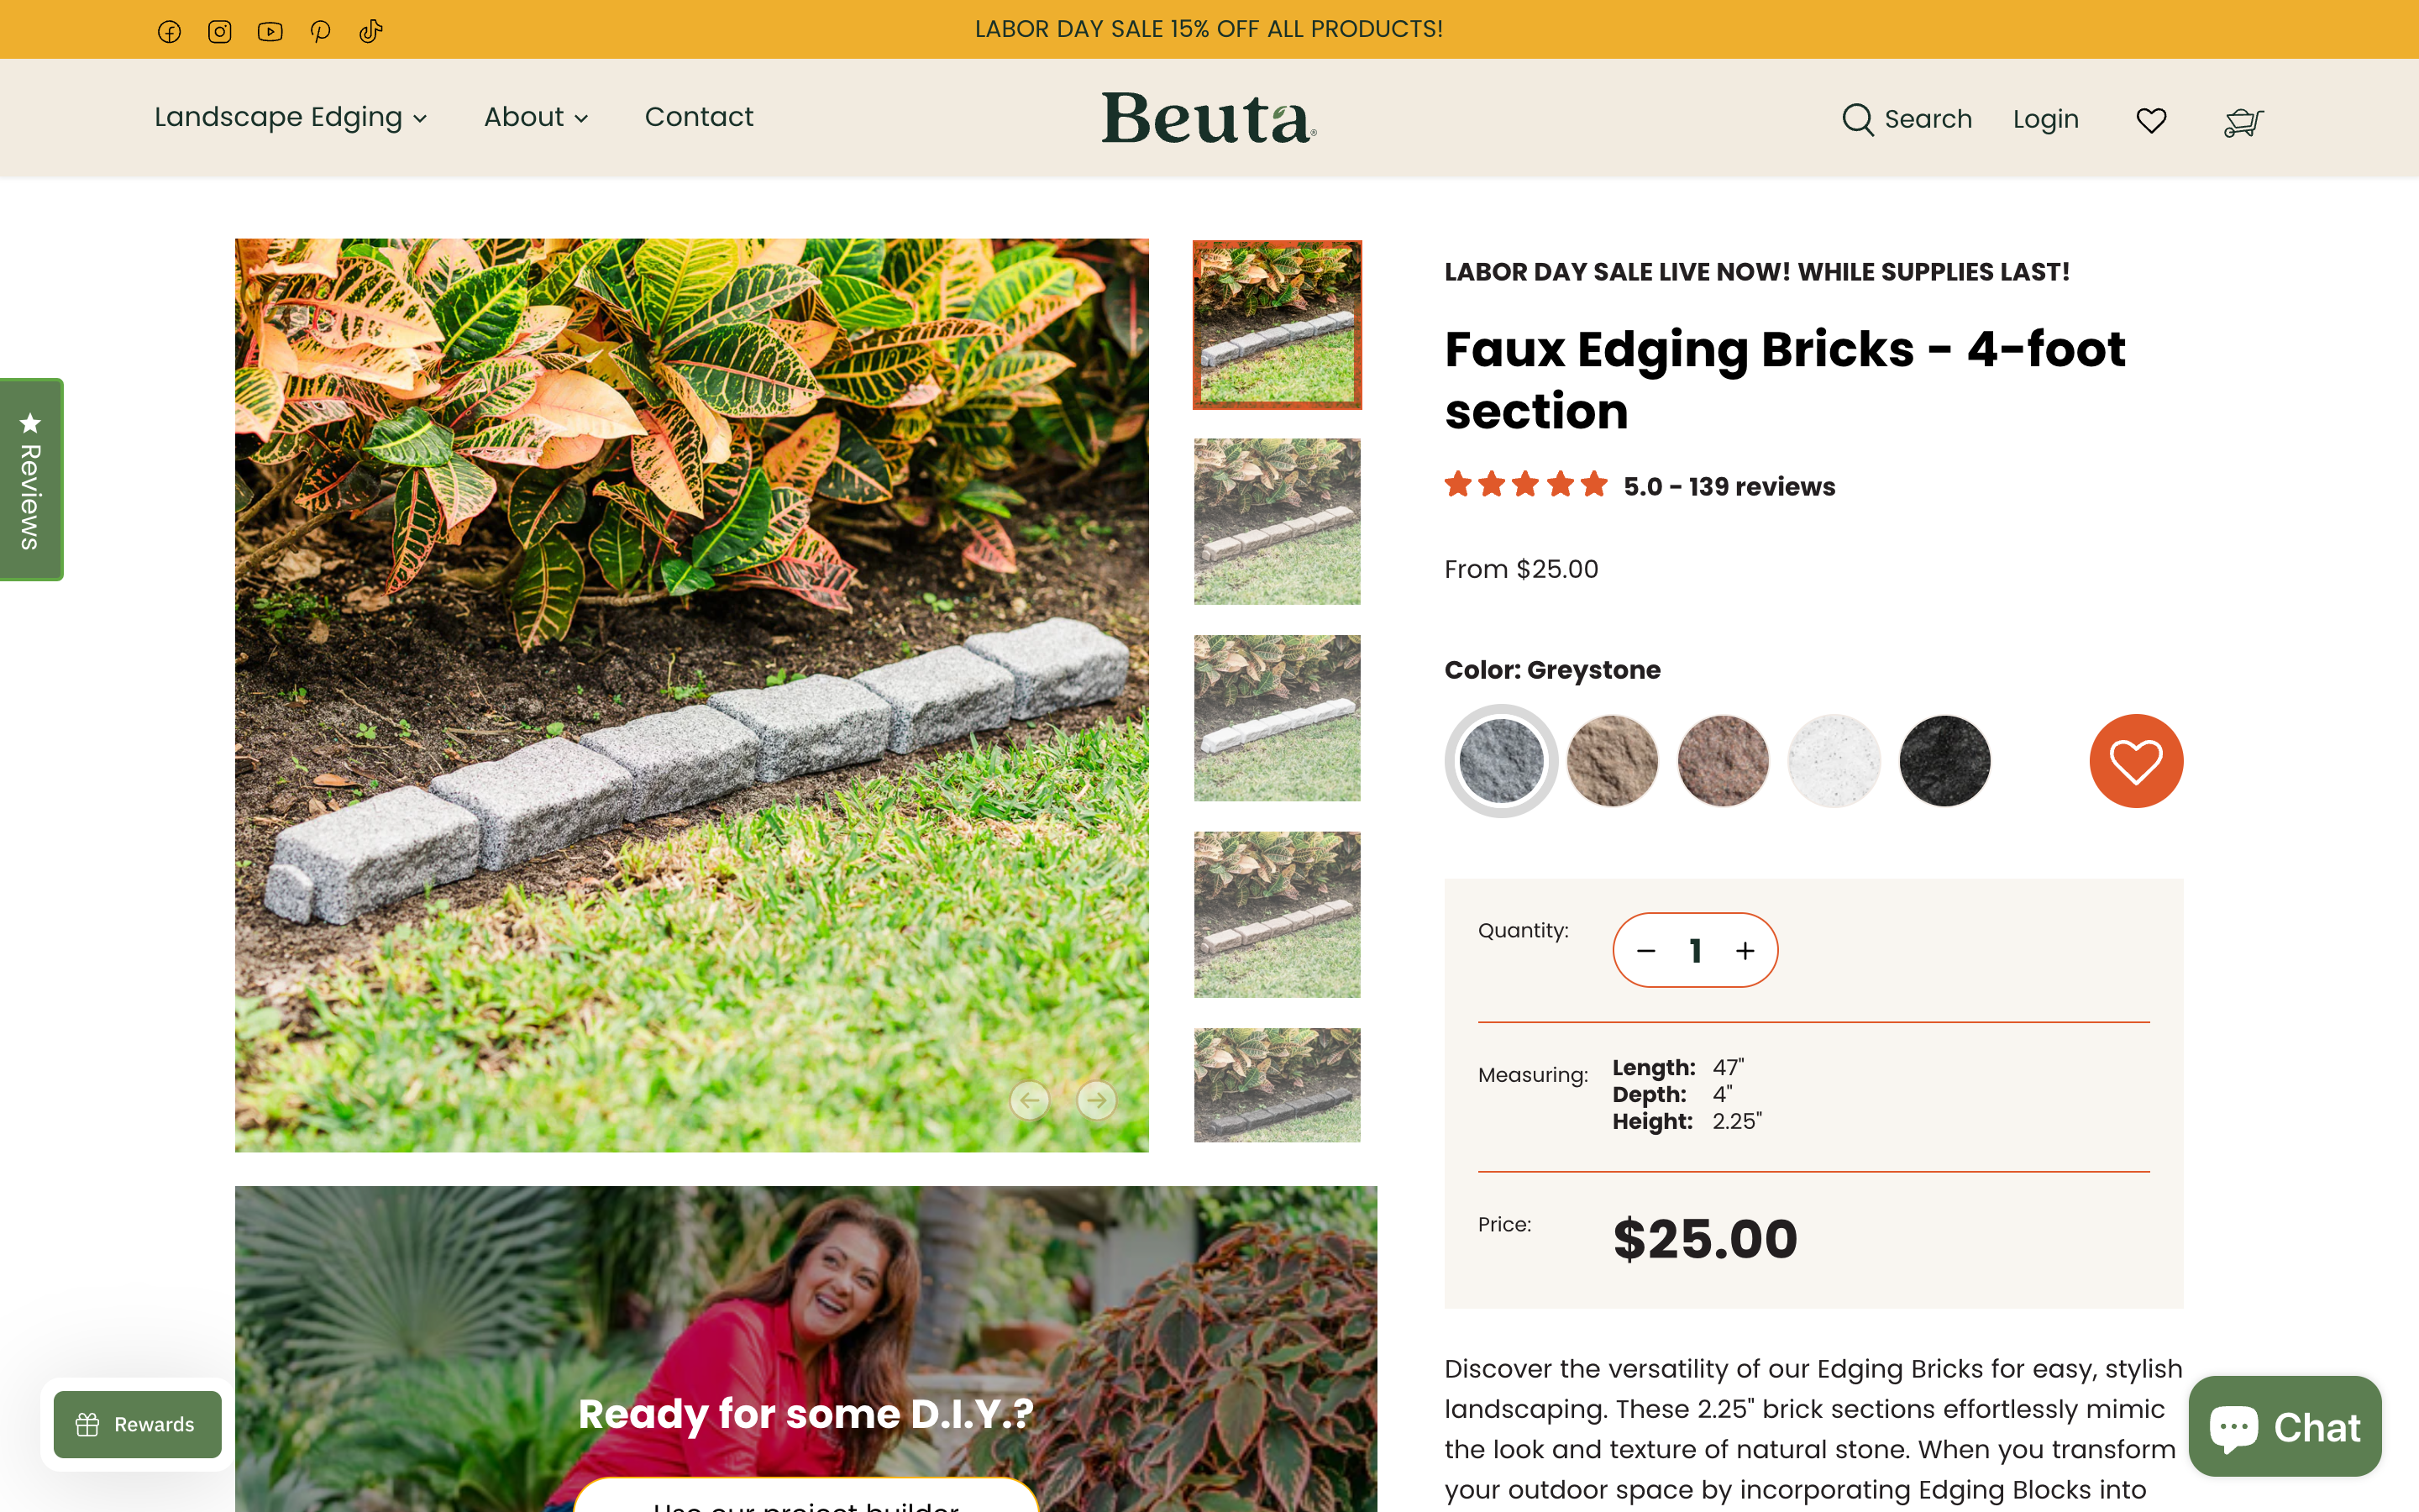Select the second product thumbnail
Image resolution: width=2419 pixels, height=1512 pixels.
[1277, 520]
